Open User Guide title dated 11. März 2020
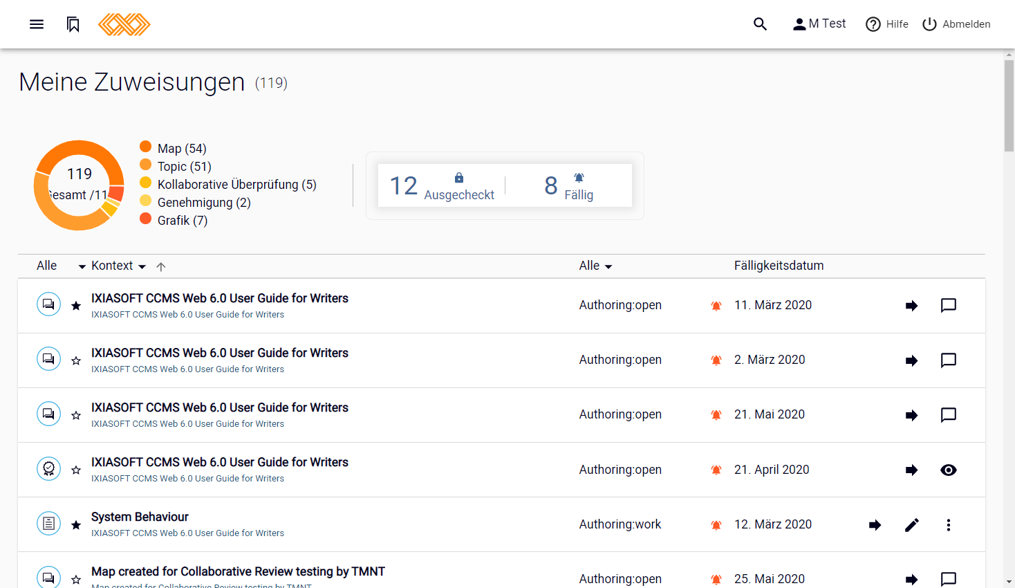The image size is (1015, 588). [x=220, y=298]
